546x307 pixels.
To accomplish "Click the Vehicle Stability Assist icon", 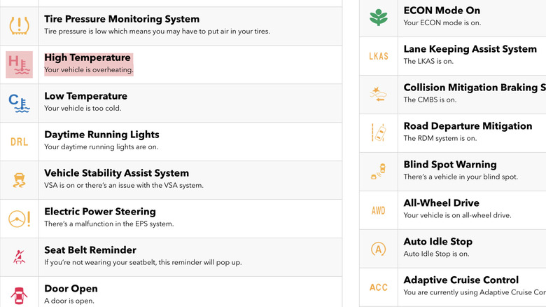I will (x=19, y=180).
